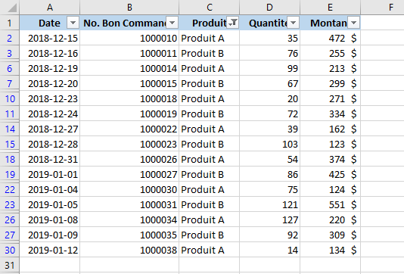Screen dimensions: 404x274
Task: Click cell with date 2018-12-15
Action: [x=50, y=38]
